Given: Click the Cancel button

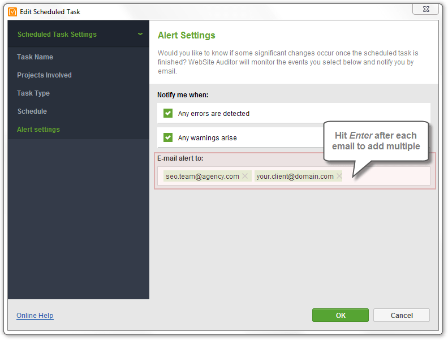Looking at the screenshot, I should [402, 315].
